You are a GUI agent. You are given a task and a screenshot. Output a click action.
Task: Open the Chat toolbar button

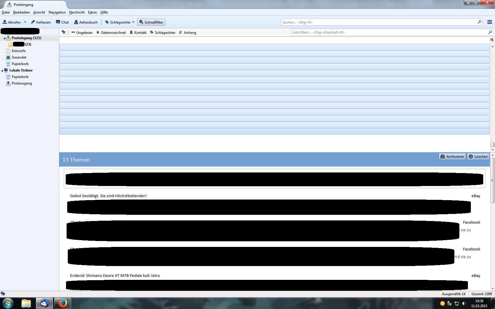[x=62, y=22]
